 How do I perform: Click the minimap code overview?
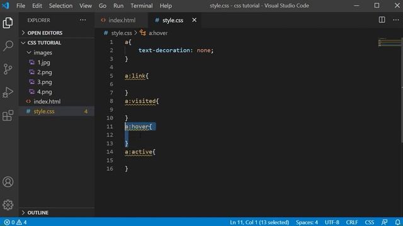click(389, 42)
